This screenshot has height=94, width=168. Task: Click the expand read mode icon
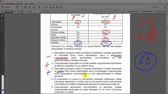(165, 7)
